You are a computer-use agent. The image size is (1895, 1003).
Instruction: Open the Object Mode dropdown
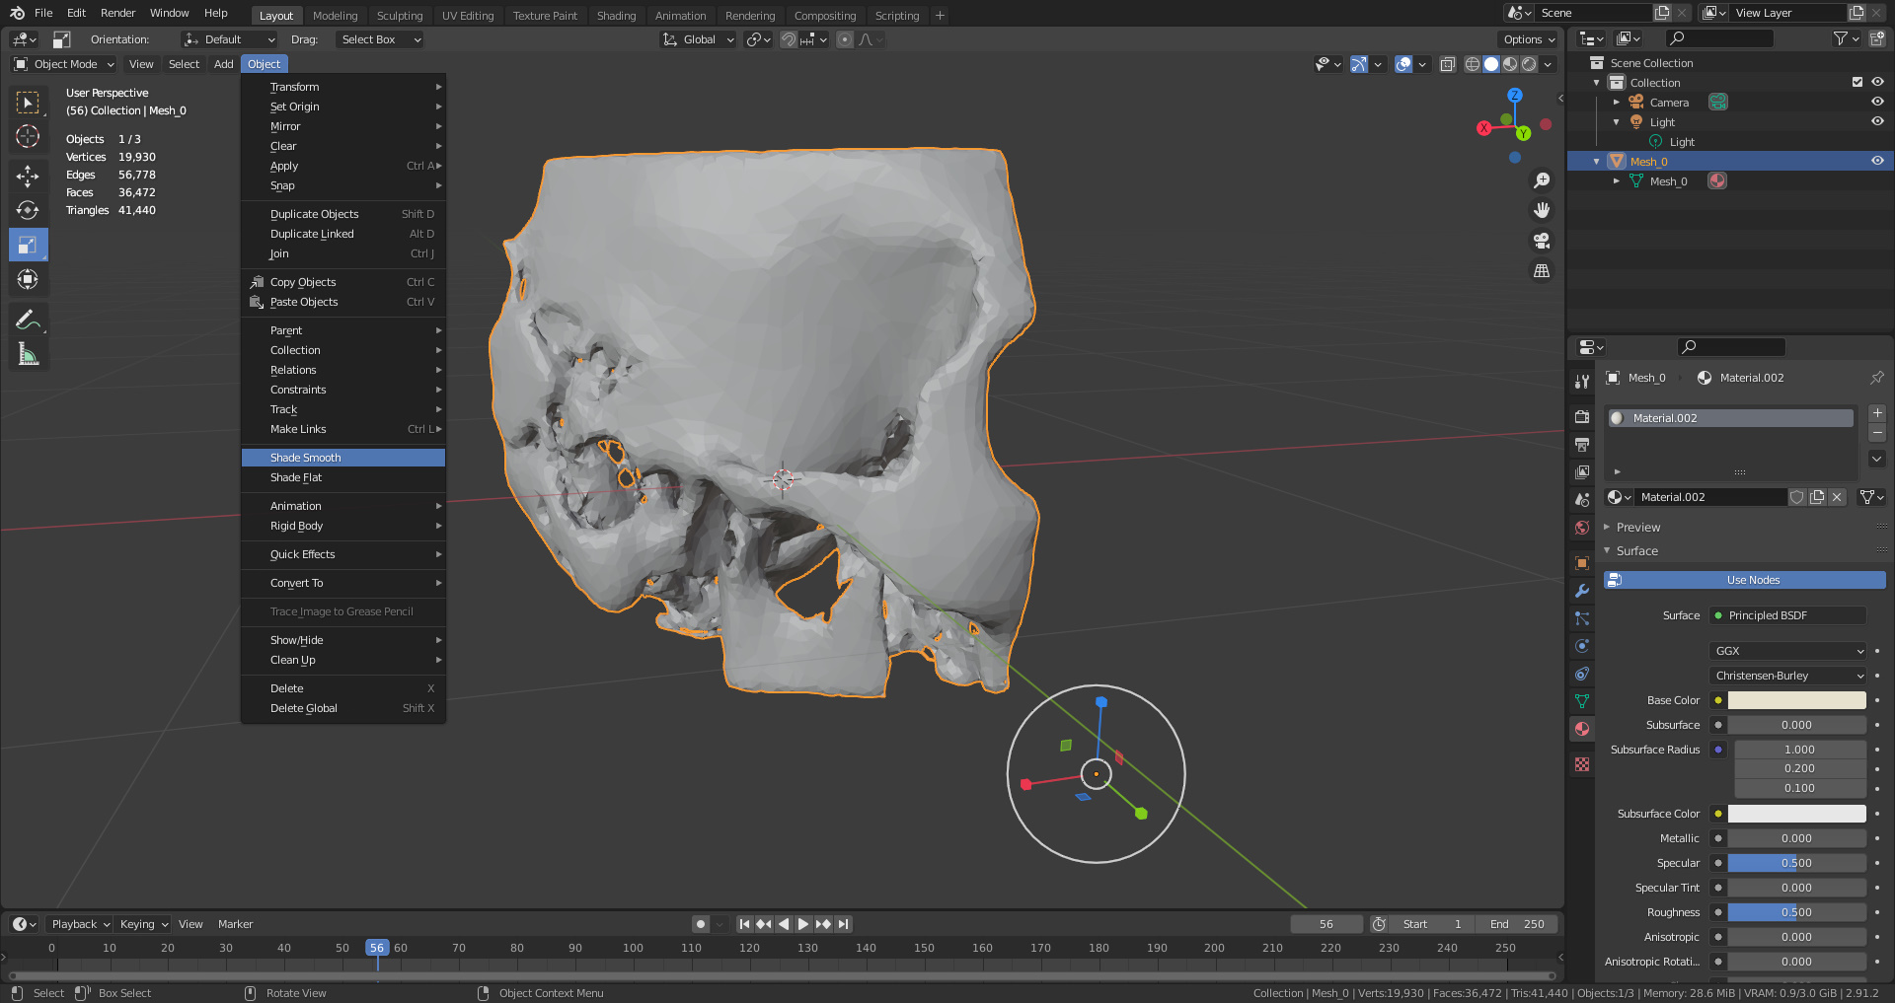tap(65, 64)
